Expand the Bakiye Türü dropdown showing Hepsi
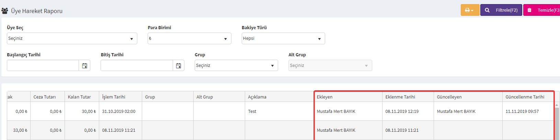 coord(283,38)
